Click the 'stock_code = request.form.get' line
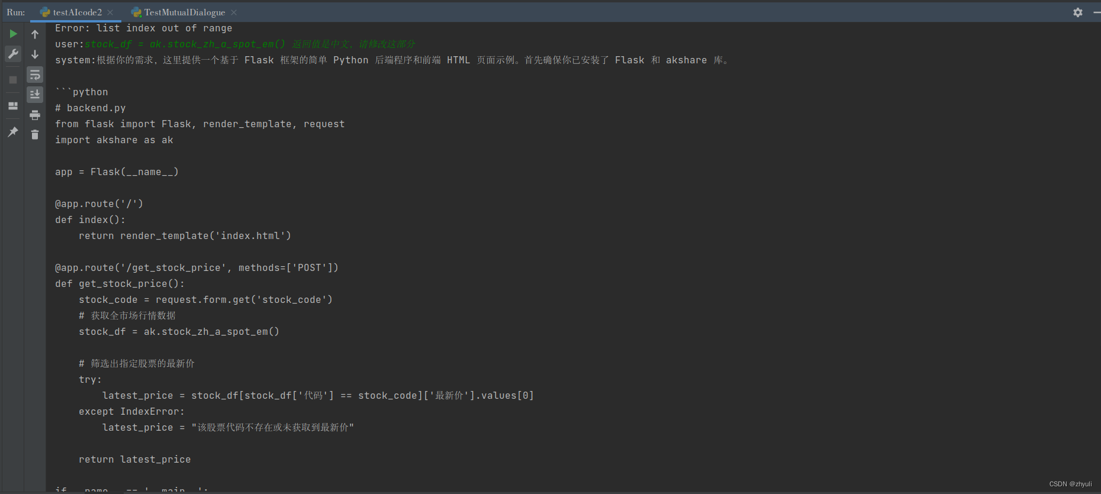This screenshot has width=1101, height=494. (x=206, y=300)
